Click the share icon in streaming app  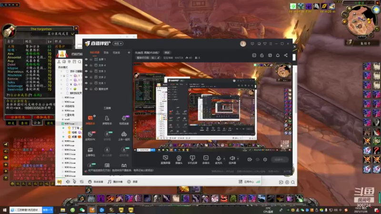(x=286, y=55)
